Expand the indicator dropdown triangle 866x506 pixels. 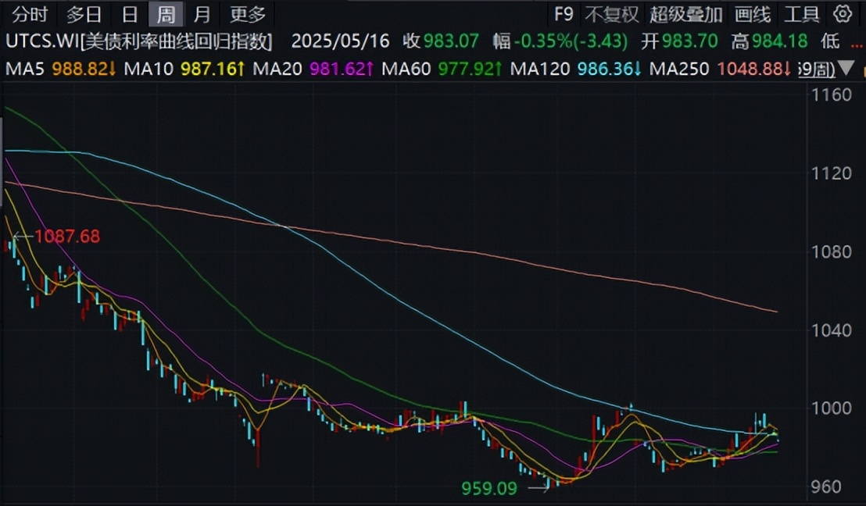point(846,69)
